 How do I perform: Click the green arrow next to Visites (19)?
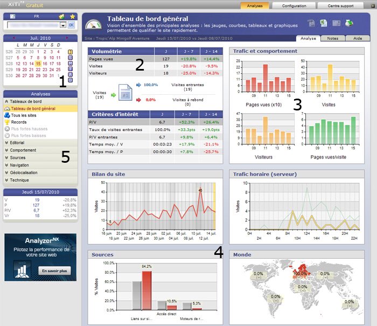point(113,95)
